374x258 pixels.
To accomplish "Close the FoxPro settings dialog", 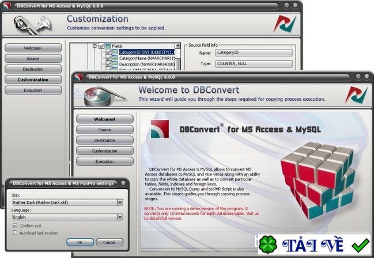I will tap(123, 183).
